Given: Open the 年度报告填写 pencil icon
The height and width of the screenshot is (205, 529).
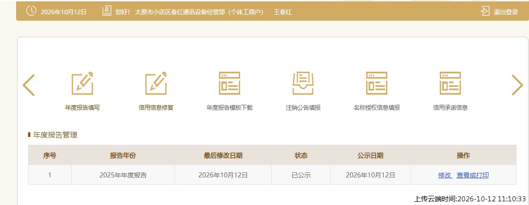Looking at the screenshot, I should click(x=82, y=83).
